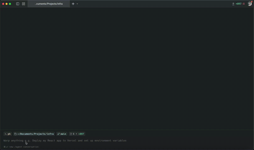
Task: Minimize window with yellow button
Action: [6, 4]
